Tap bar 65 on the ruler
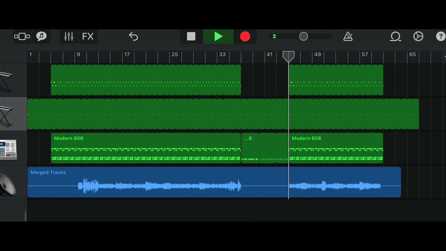The image size is (446, 251). point(413,54)
